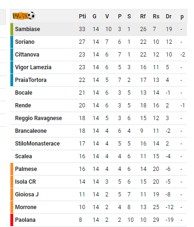Viewport: 194px width, 227px height.
Task: Click the red marker beside Paolana
Action: tap(12, 220)
